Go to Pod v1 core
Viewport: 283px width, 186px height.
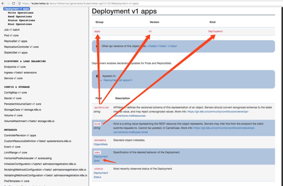(x=11, y=35)
